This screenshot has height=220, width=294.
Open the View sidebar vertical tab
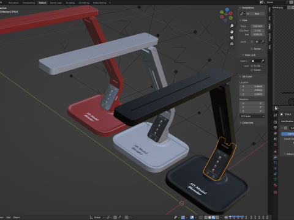(269, 26)
